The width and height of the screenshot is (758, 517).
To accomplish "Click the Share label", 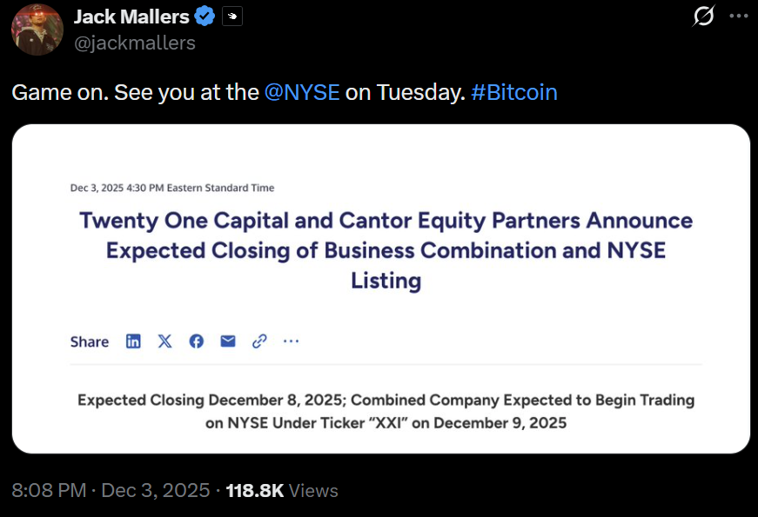I will pyautogui.click(x=89, y=341).
